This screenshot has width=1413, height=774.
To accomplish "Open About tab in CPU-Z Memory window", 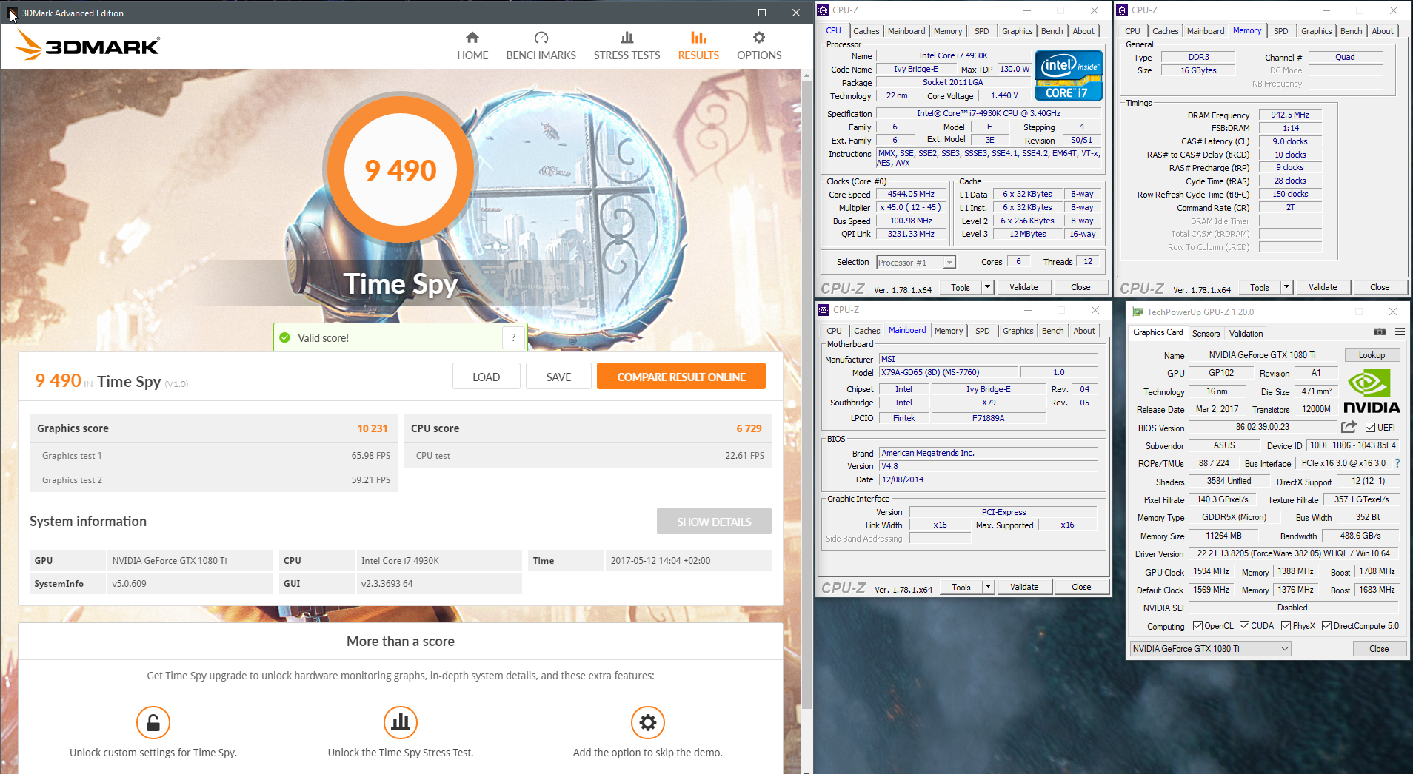I will pyautogui.click(x=1383, y=31).
